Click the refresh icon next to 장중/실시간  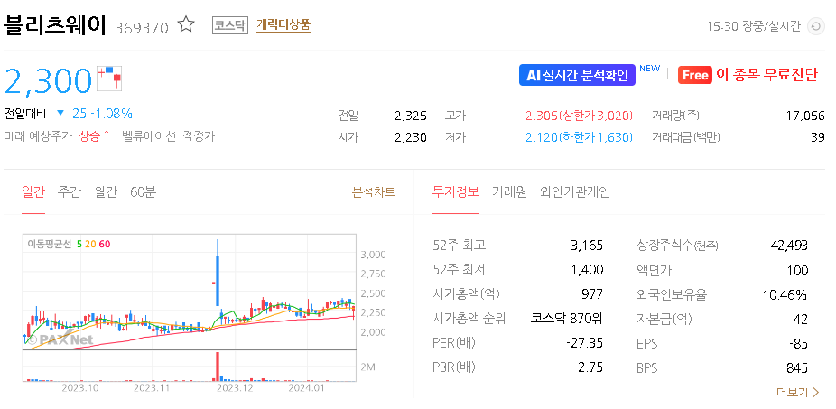(816, 26)
